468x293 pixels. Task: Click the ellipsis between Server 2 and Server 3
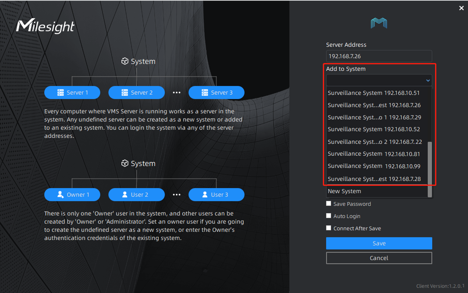[x=176, y=92]
